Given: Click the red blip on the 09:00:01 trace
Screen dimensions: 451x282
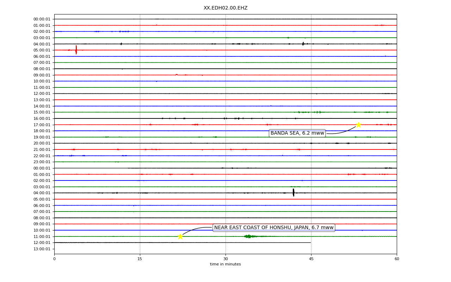Looking at the screenshot, I should (x=177, y=74).
